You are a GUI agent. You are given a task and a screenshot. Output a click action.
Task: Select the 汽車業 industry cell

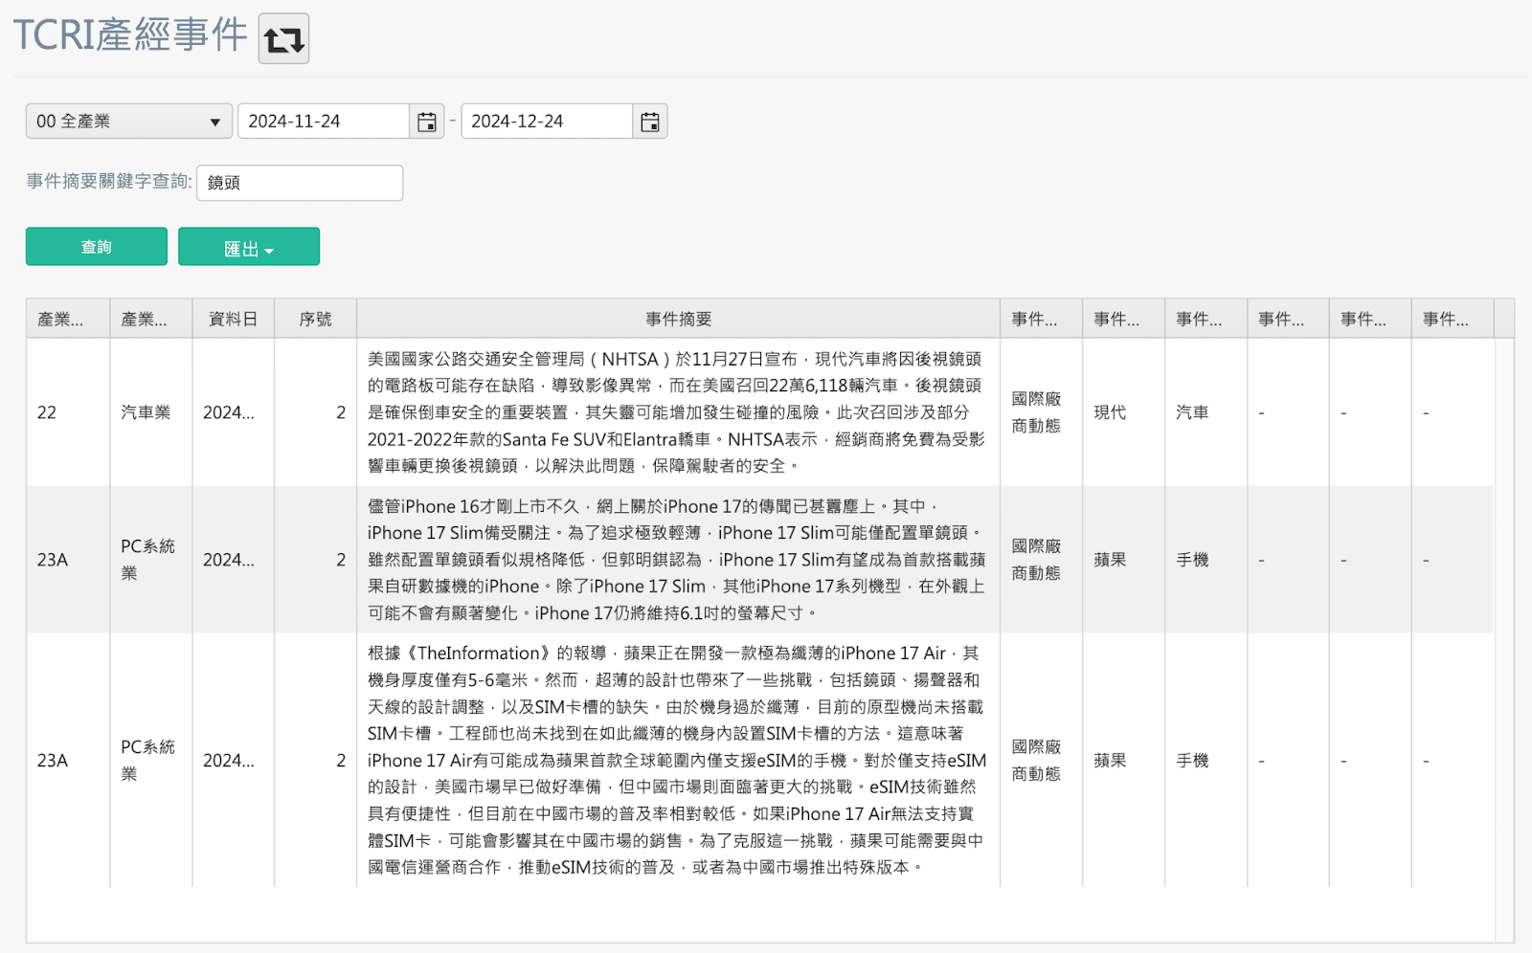pos(150,412)
